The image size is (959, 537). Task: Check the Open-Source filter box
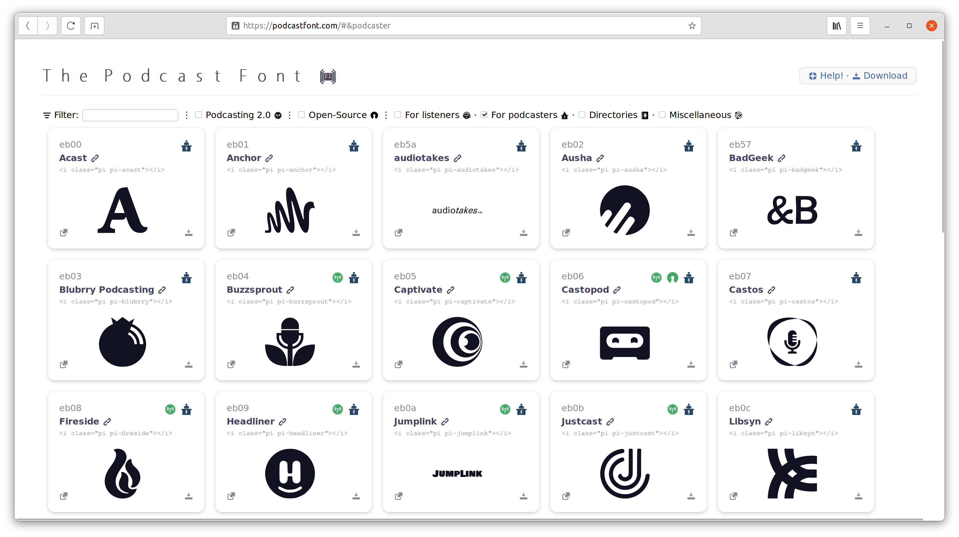pos(301,115)
